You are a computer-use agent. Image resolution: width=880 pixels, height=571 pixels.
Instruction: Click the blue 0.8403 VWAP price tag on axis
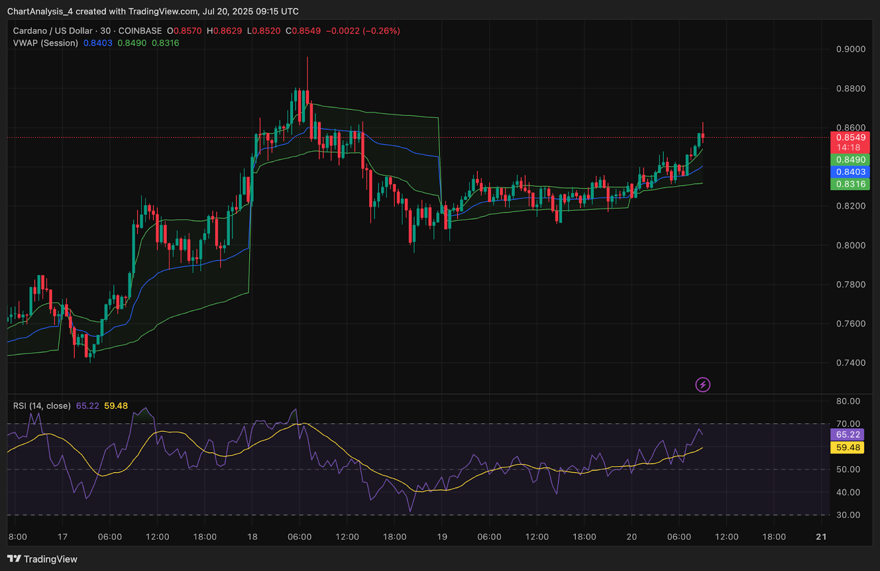point(850,172)
